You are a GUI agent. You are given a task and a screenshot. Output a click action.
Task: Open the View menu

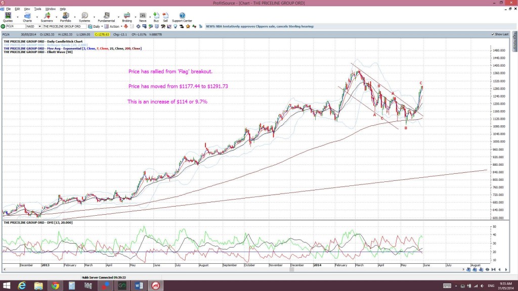point(27,9)
